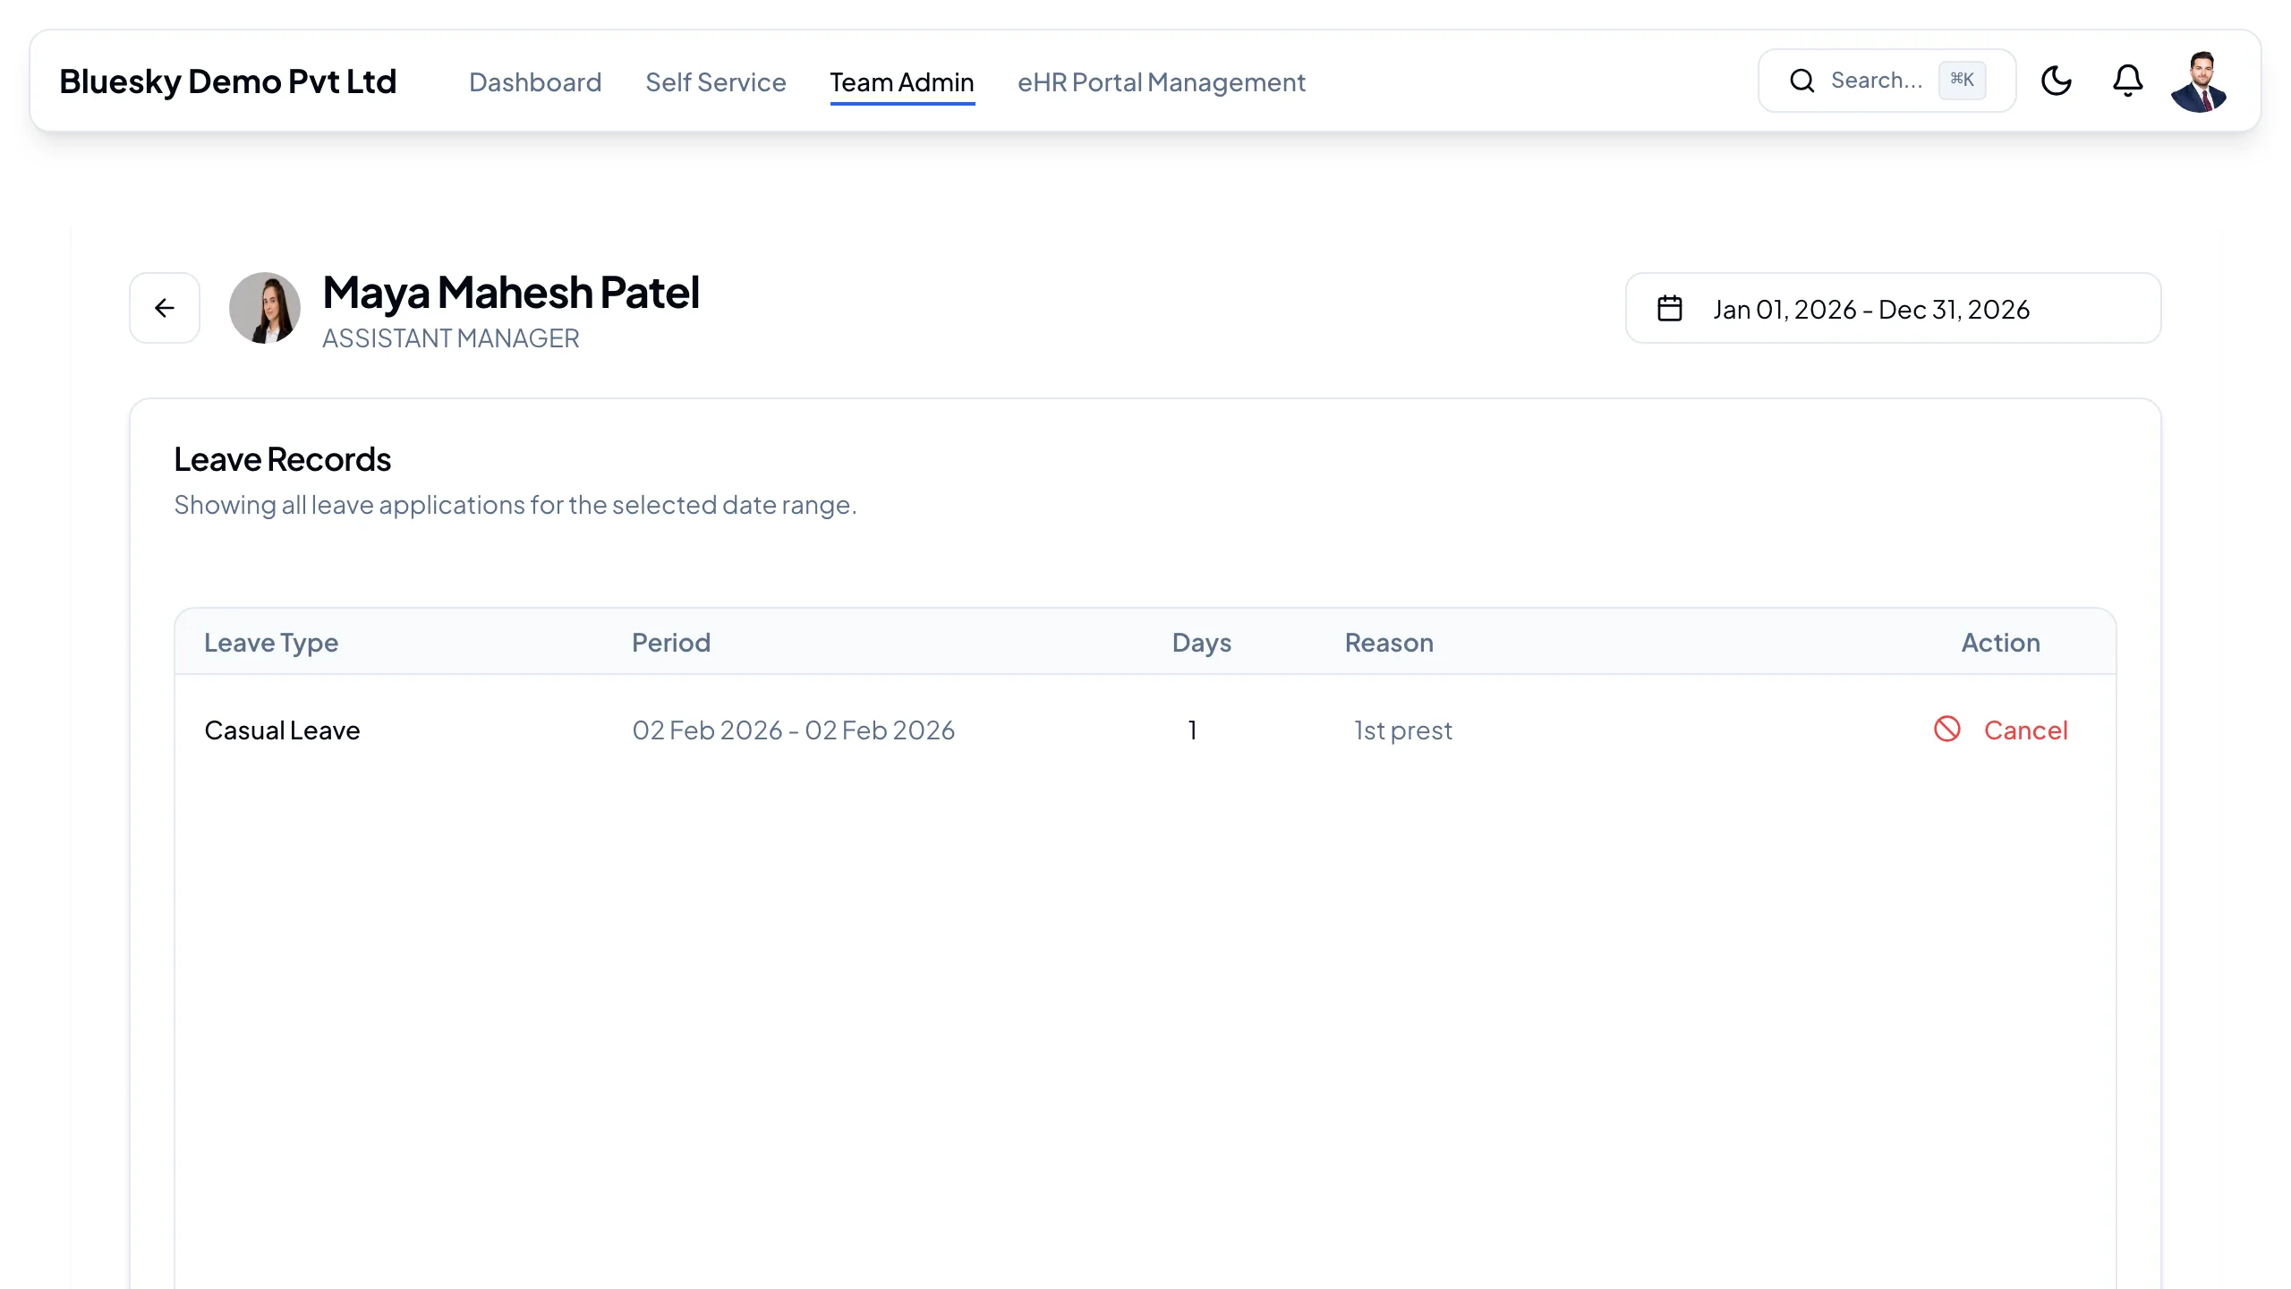Screen dimensions: 2291x1289
Task: Switch to the Self Service tab
Action: 716,81
